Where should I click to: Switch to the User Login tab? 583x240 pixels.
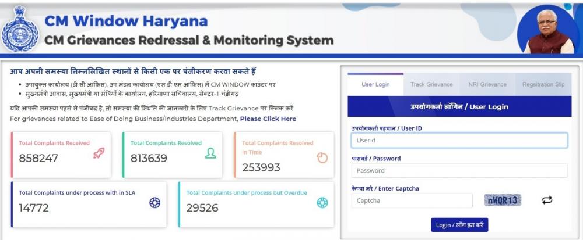click(x=375, y=84)
